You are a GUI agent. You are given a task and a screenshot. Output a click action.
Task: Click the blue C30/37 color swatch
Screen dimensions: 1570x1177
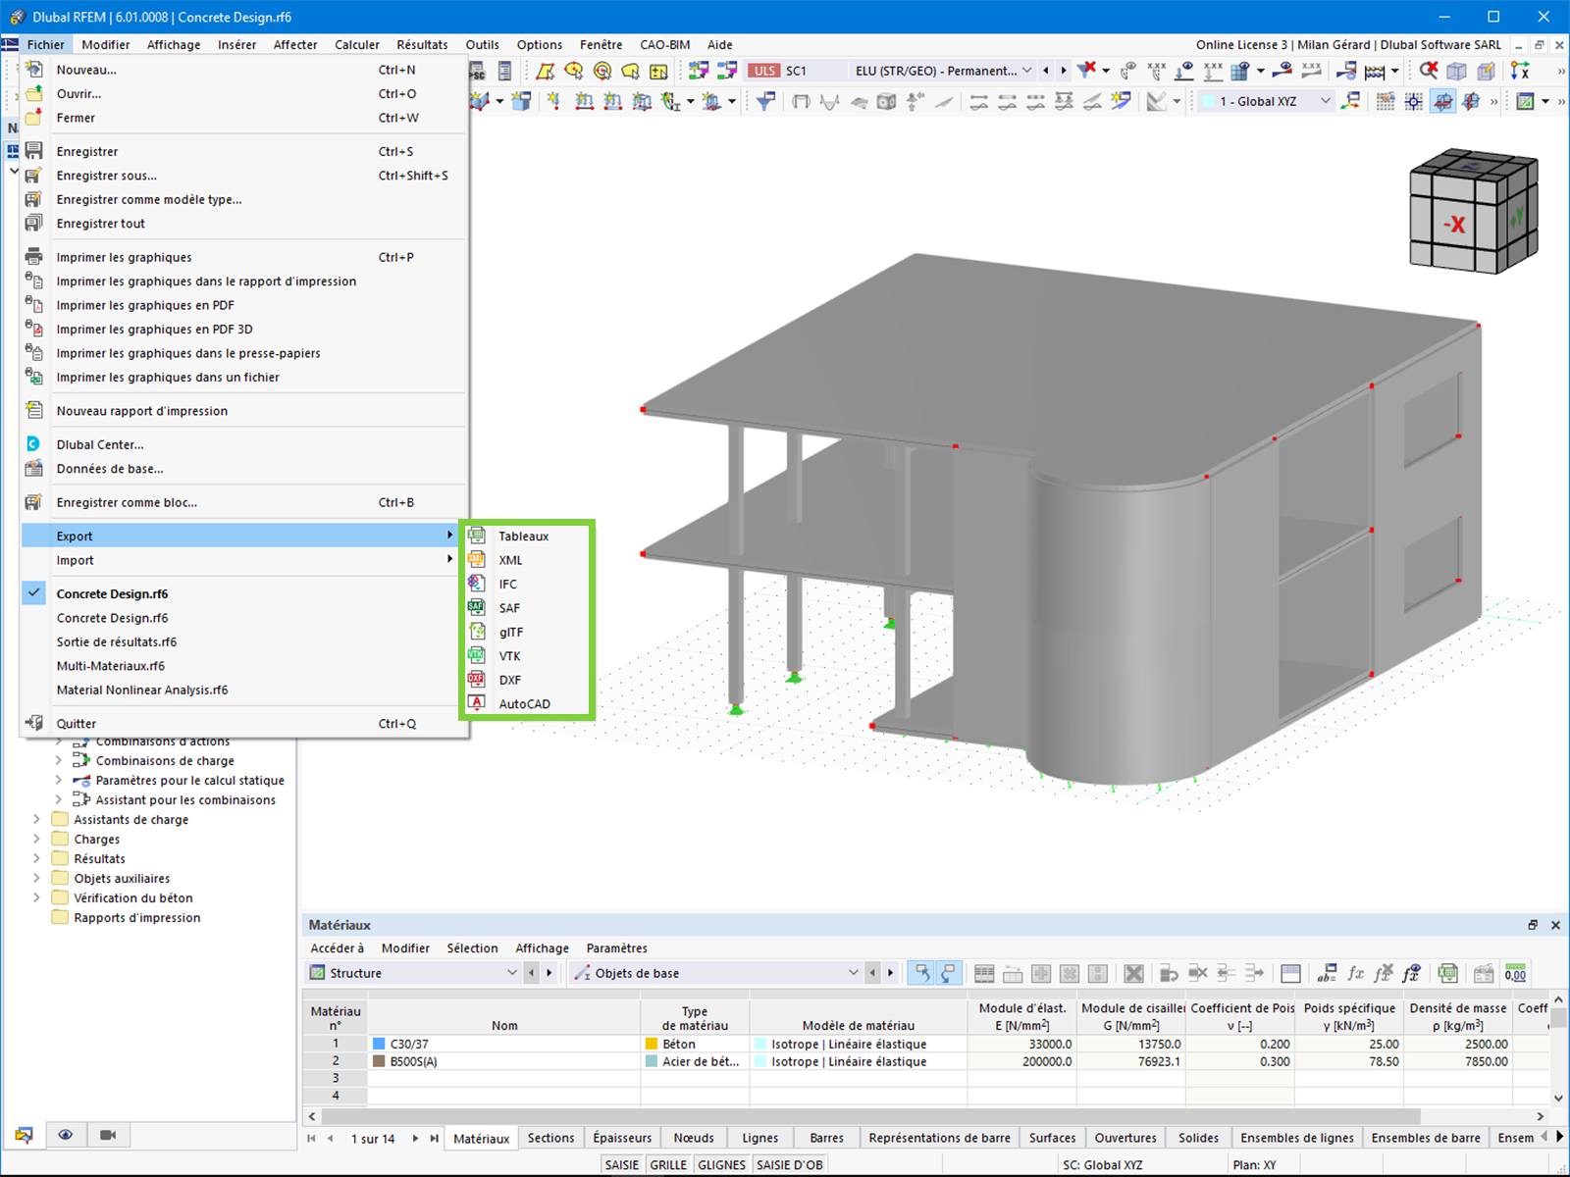point(379,1044)
